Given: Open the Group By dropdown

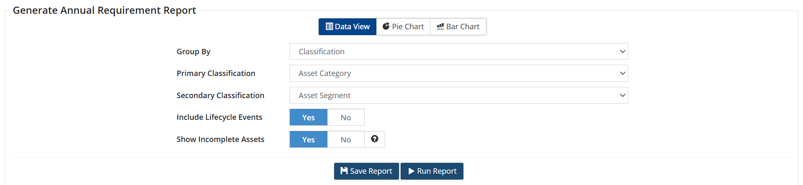Looking at the screenshot, I should (x=458, y=51).
